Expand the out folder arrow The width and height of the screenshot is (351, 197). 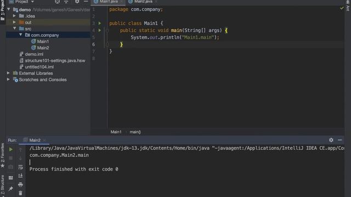[x=15, y=22]
